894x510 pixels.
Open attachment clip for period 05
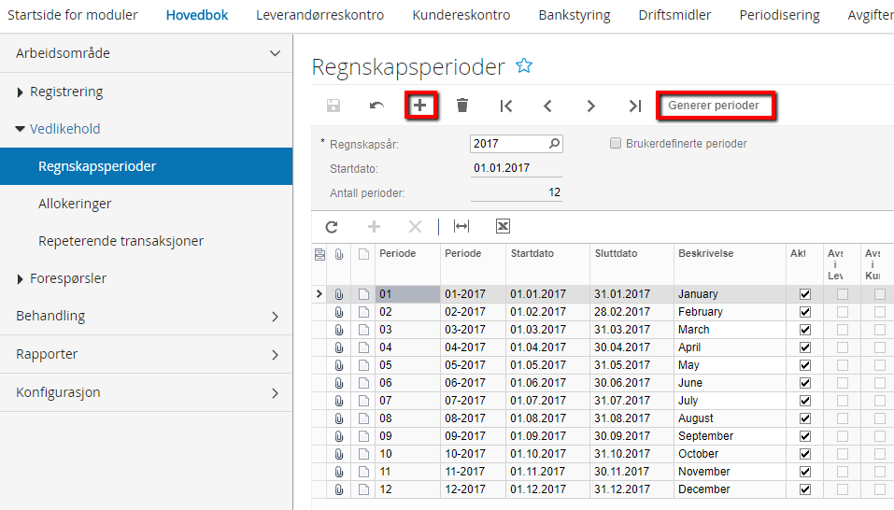(x=339, y=365)
